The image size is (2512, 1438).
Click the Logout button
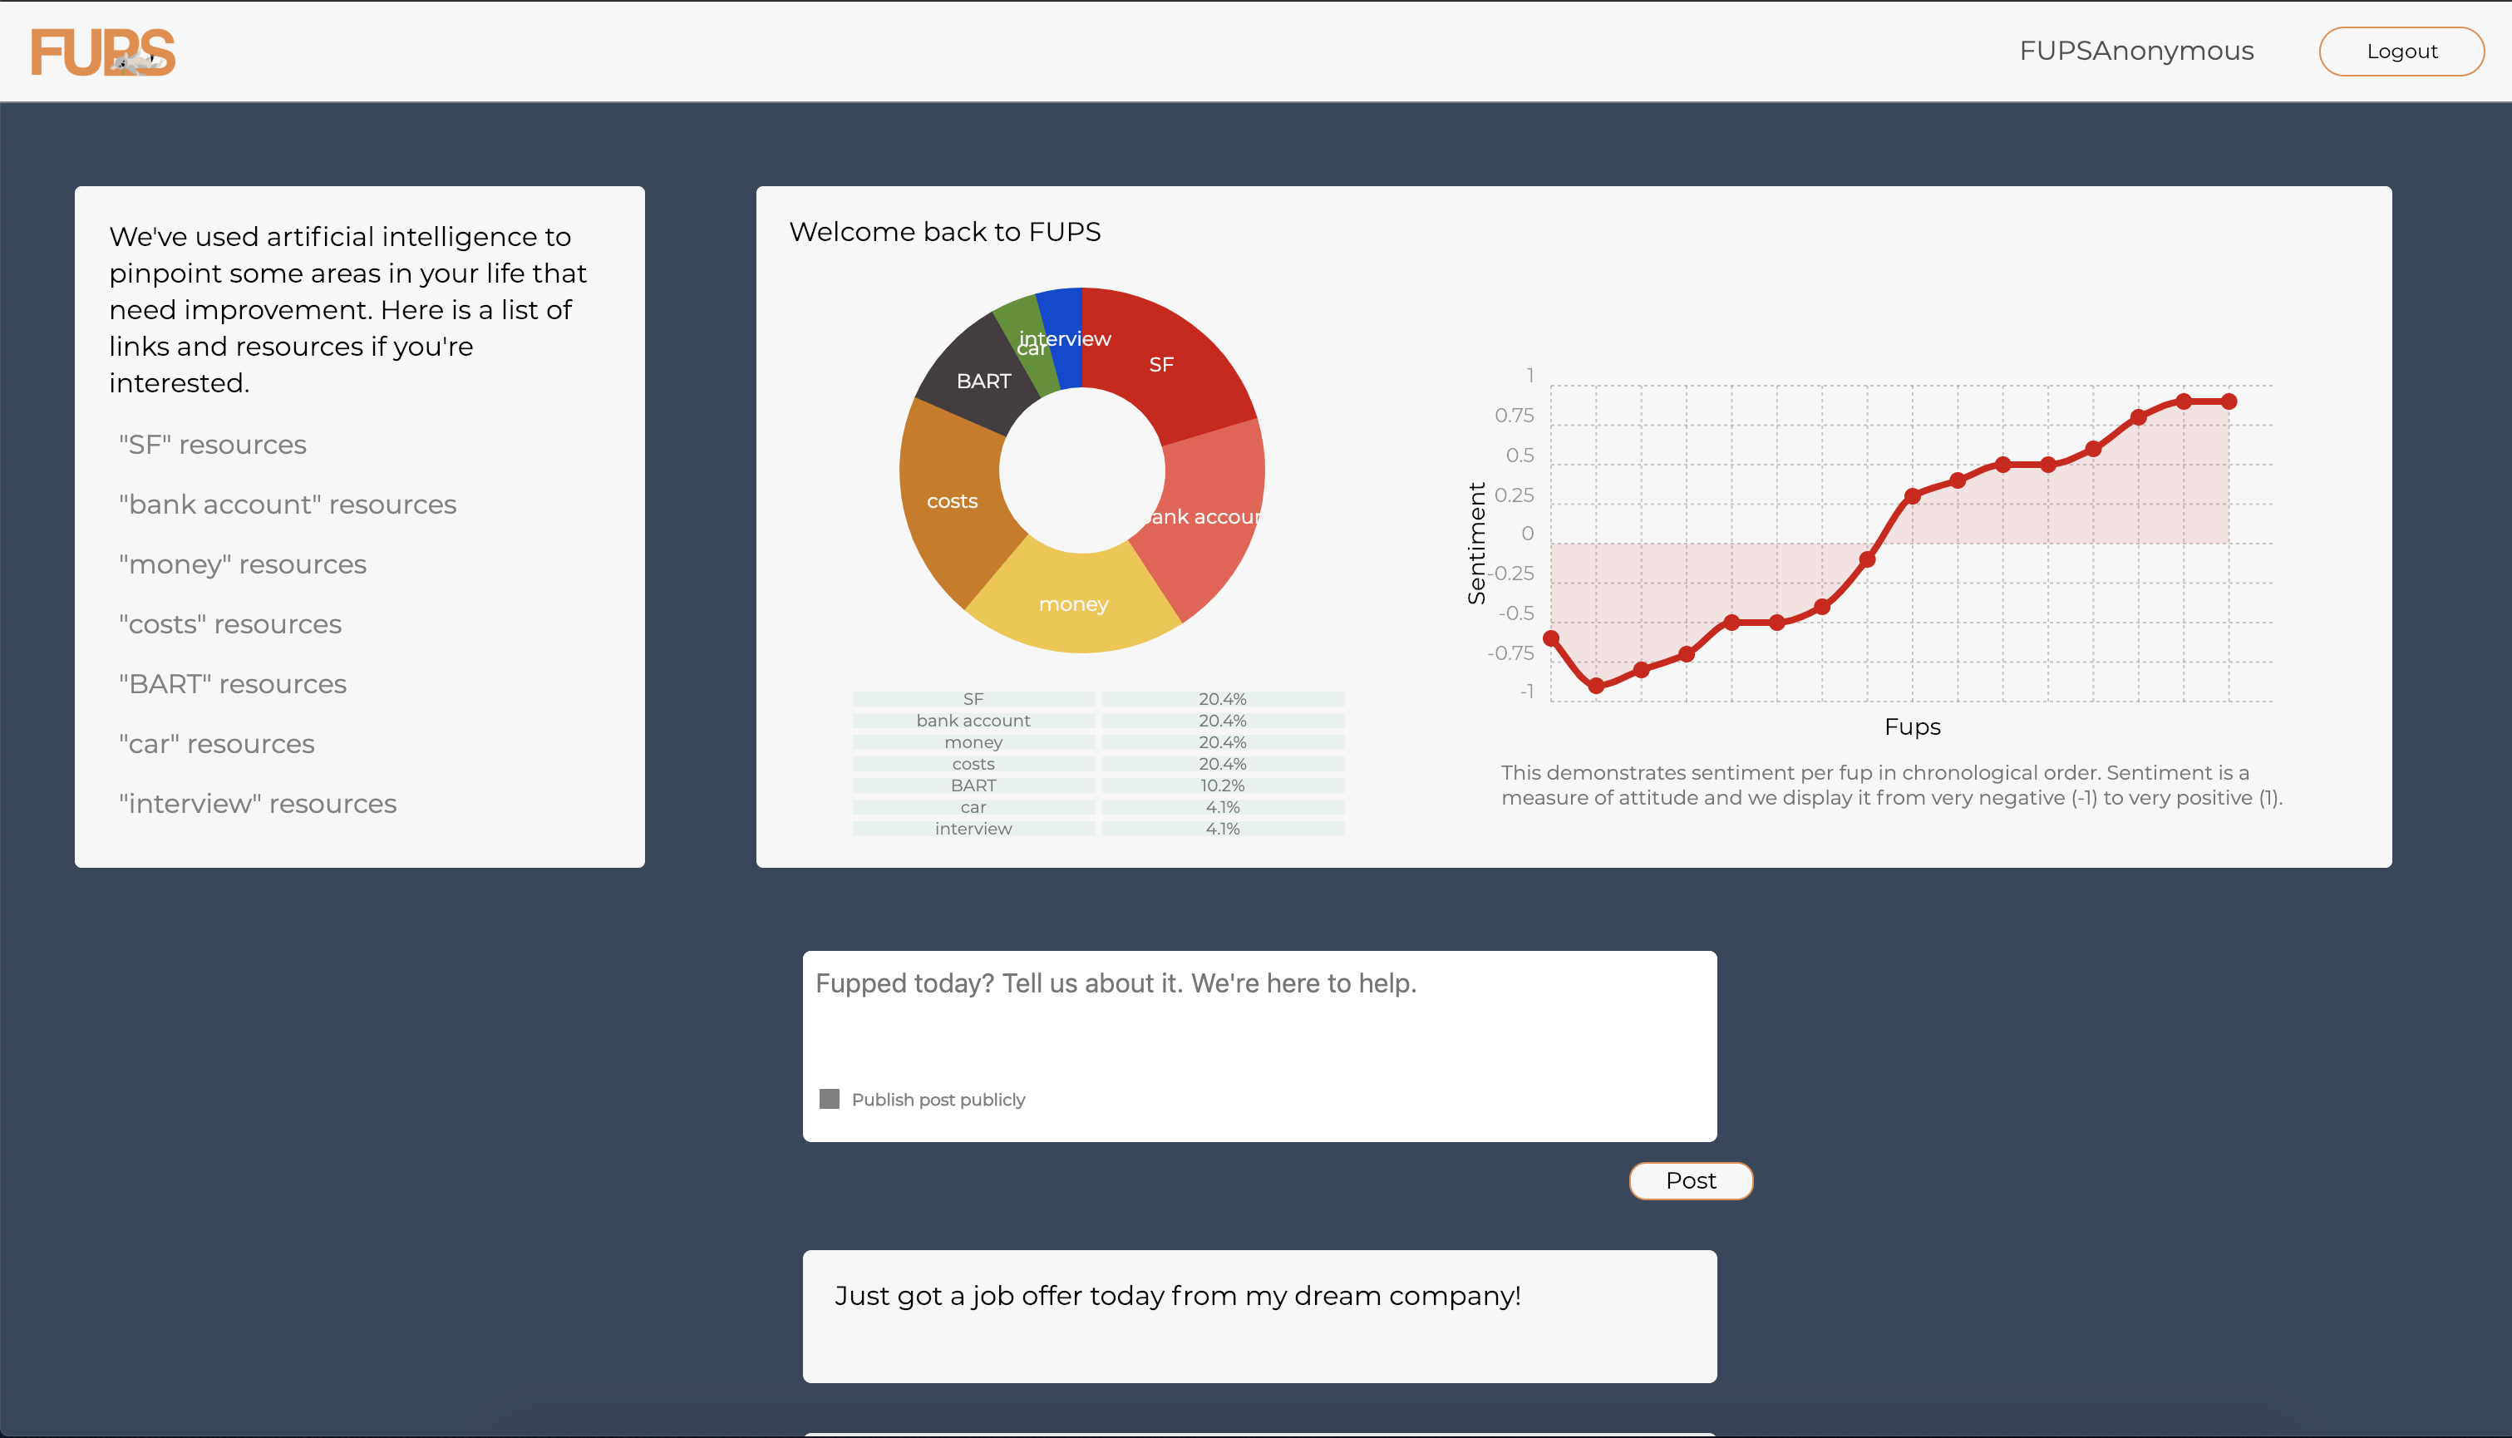tap(2401, 52)
